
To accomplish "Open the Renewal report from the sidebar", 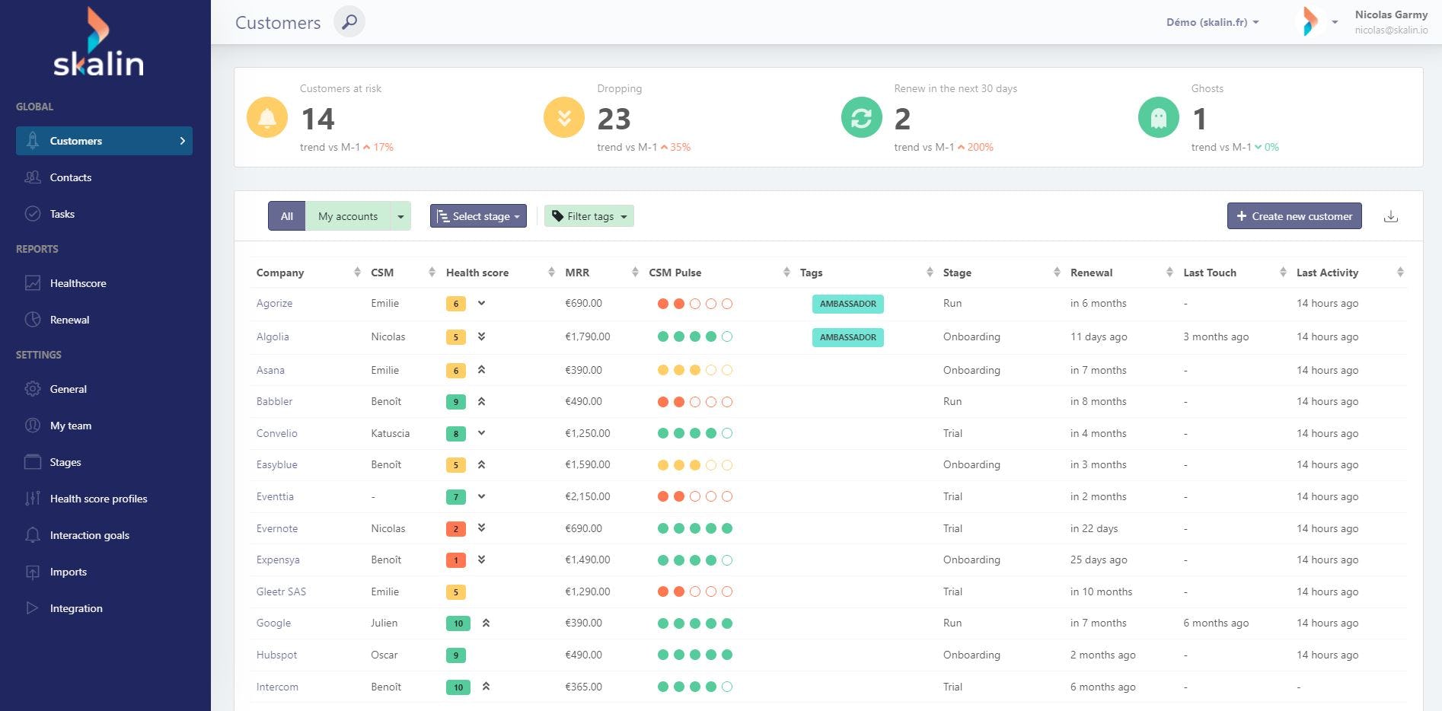I will 69,320.
